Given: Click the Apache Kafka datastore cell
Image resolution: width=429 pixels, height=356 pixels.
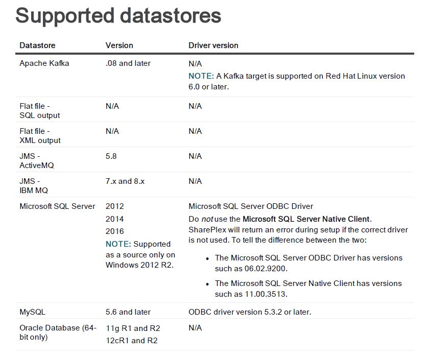Looking at the screenshot, I should pyautogui.click(x=44, y=63).
